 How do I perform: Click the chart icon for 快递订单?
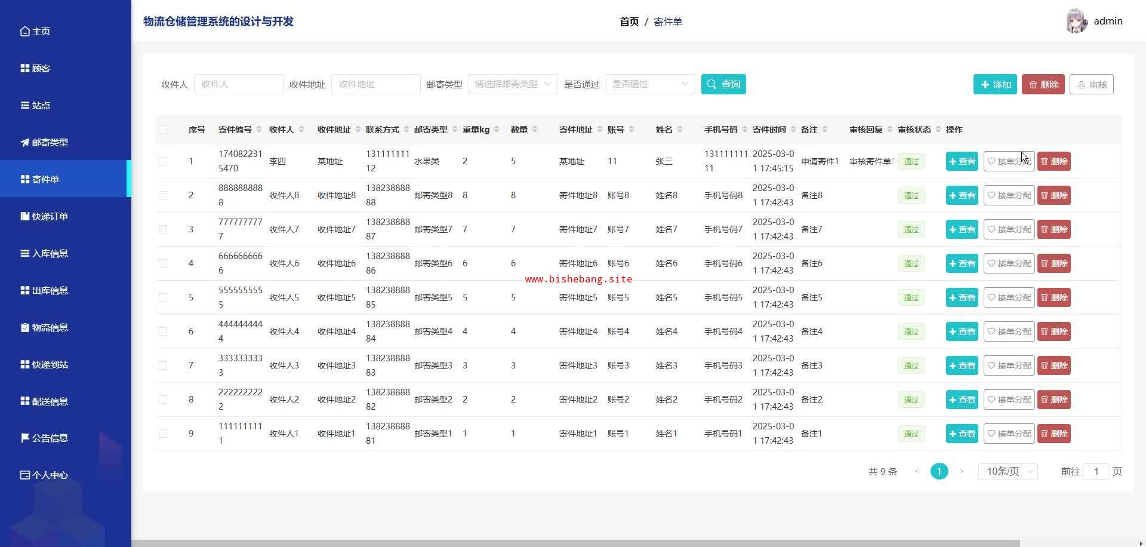pyautogui.click(x=24, y=217)
